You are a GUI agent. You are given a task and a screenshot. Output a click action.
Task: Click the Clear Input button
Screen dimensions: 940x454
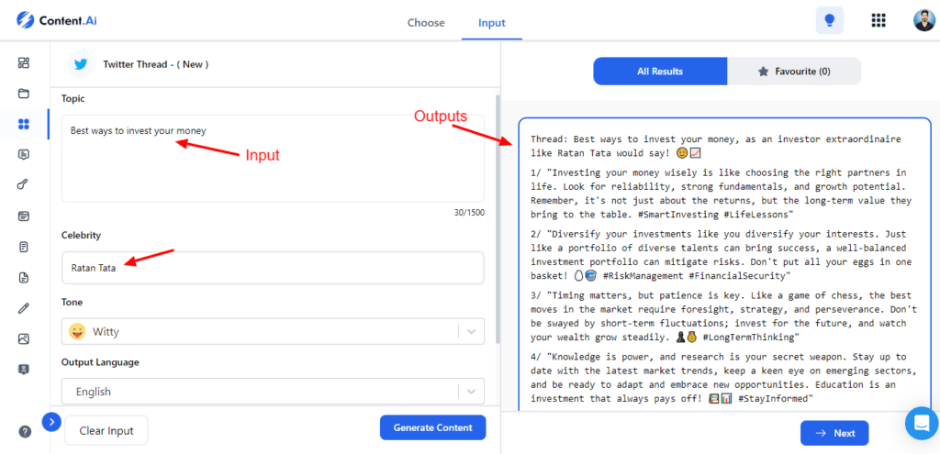pyautogui.click(x=106, y=431)
